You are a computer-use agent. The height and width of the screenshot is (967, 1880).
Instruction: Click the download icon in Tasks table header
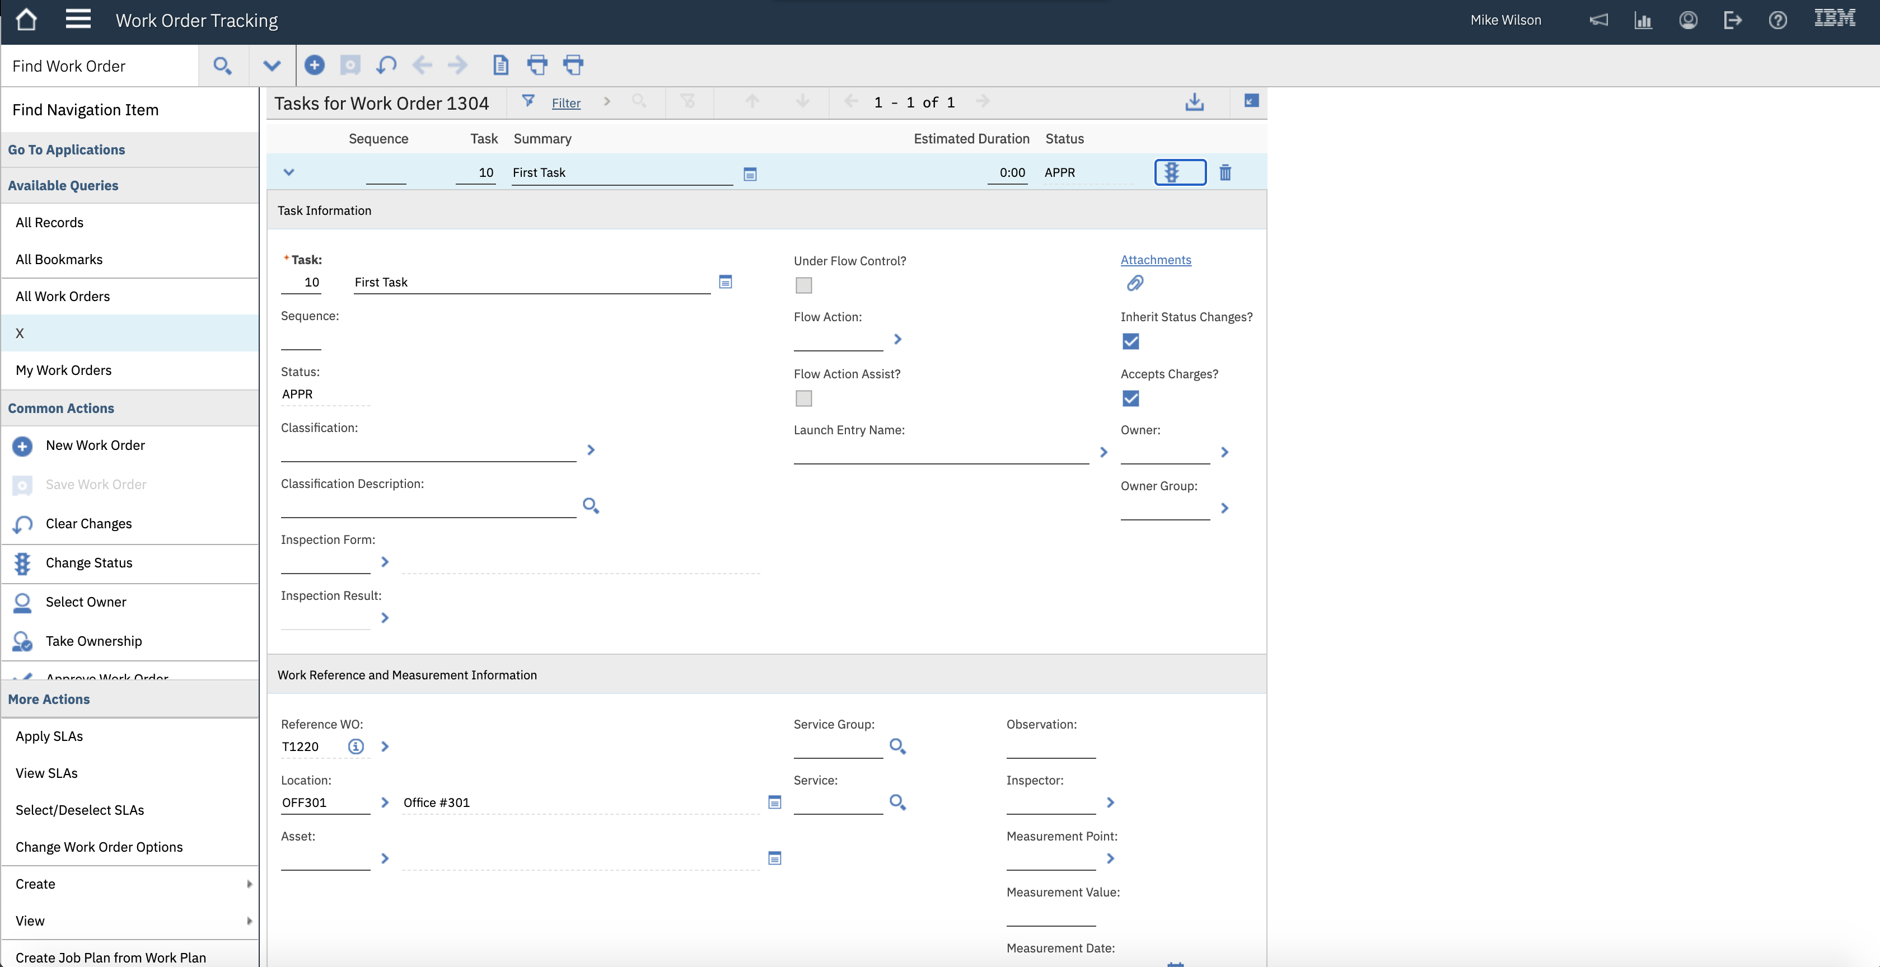(1194, 101)
